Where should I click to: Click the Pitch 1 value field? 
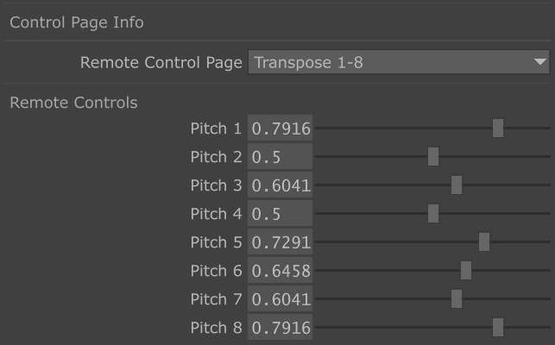(280, 129)
